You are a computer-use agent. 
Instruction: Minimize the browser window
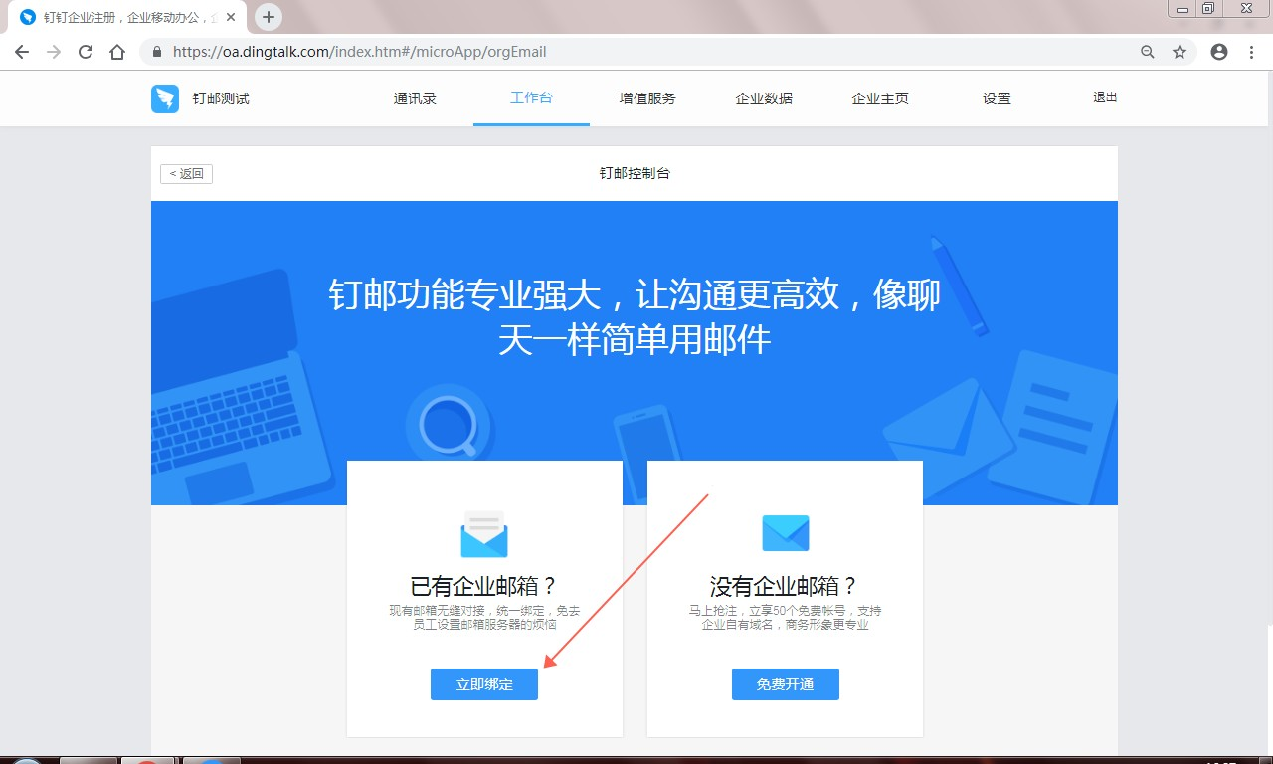pos(1182,8)
